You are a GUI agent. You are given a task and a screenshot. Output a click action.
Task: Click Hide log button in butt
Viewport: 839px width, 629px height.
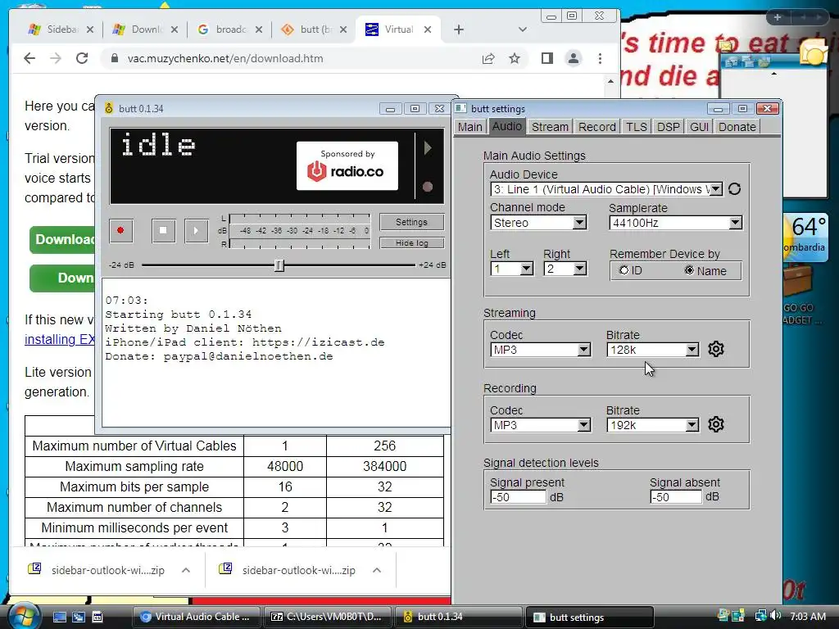(x=411, y=242)
